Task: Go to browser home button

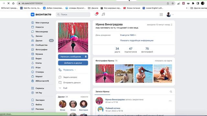Action: click(13, 3)
